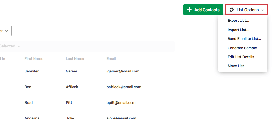Click the Add Contacts button
Viewport: 274px width, 119px height.
pyautogui.click(x=203, y=10)
